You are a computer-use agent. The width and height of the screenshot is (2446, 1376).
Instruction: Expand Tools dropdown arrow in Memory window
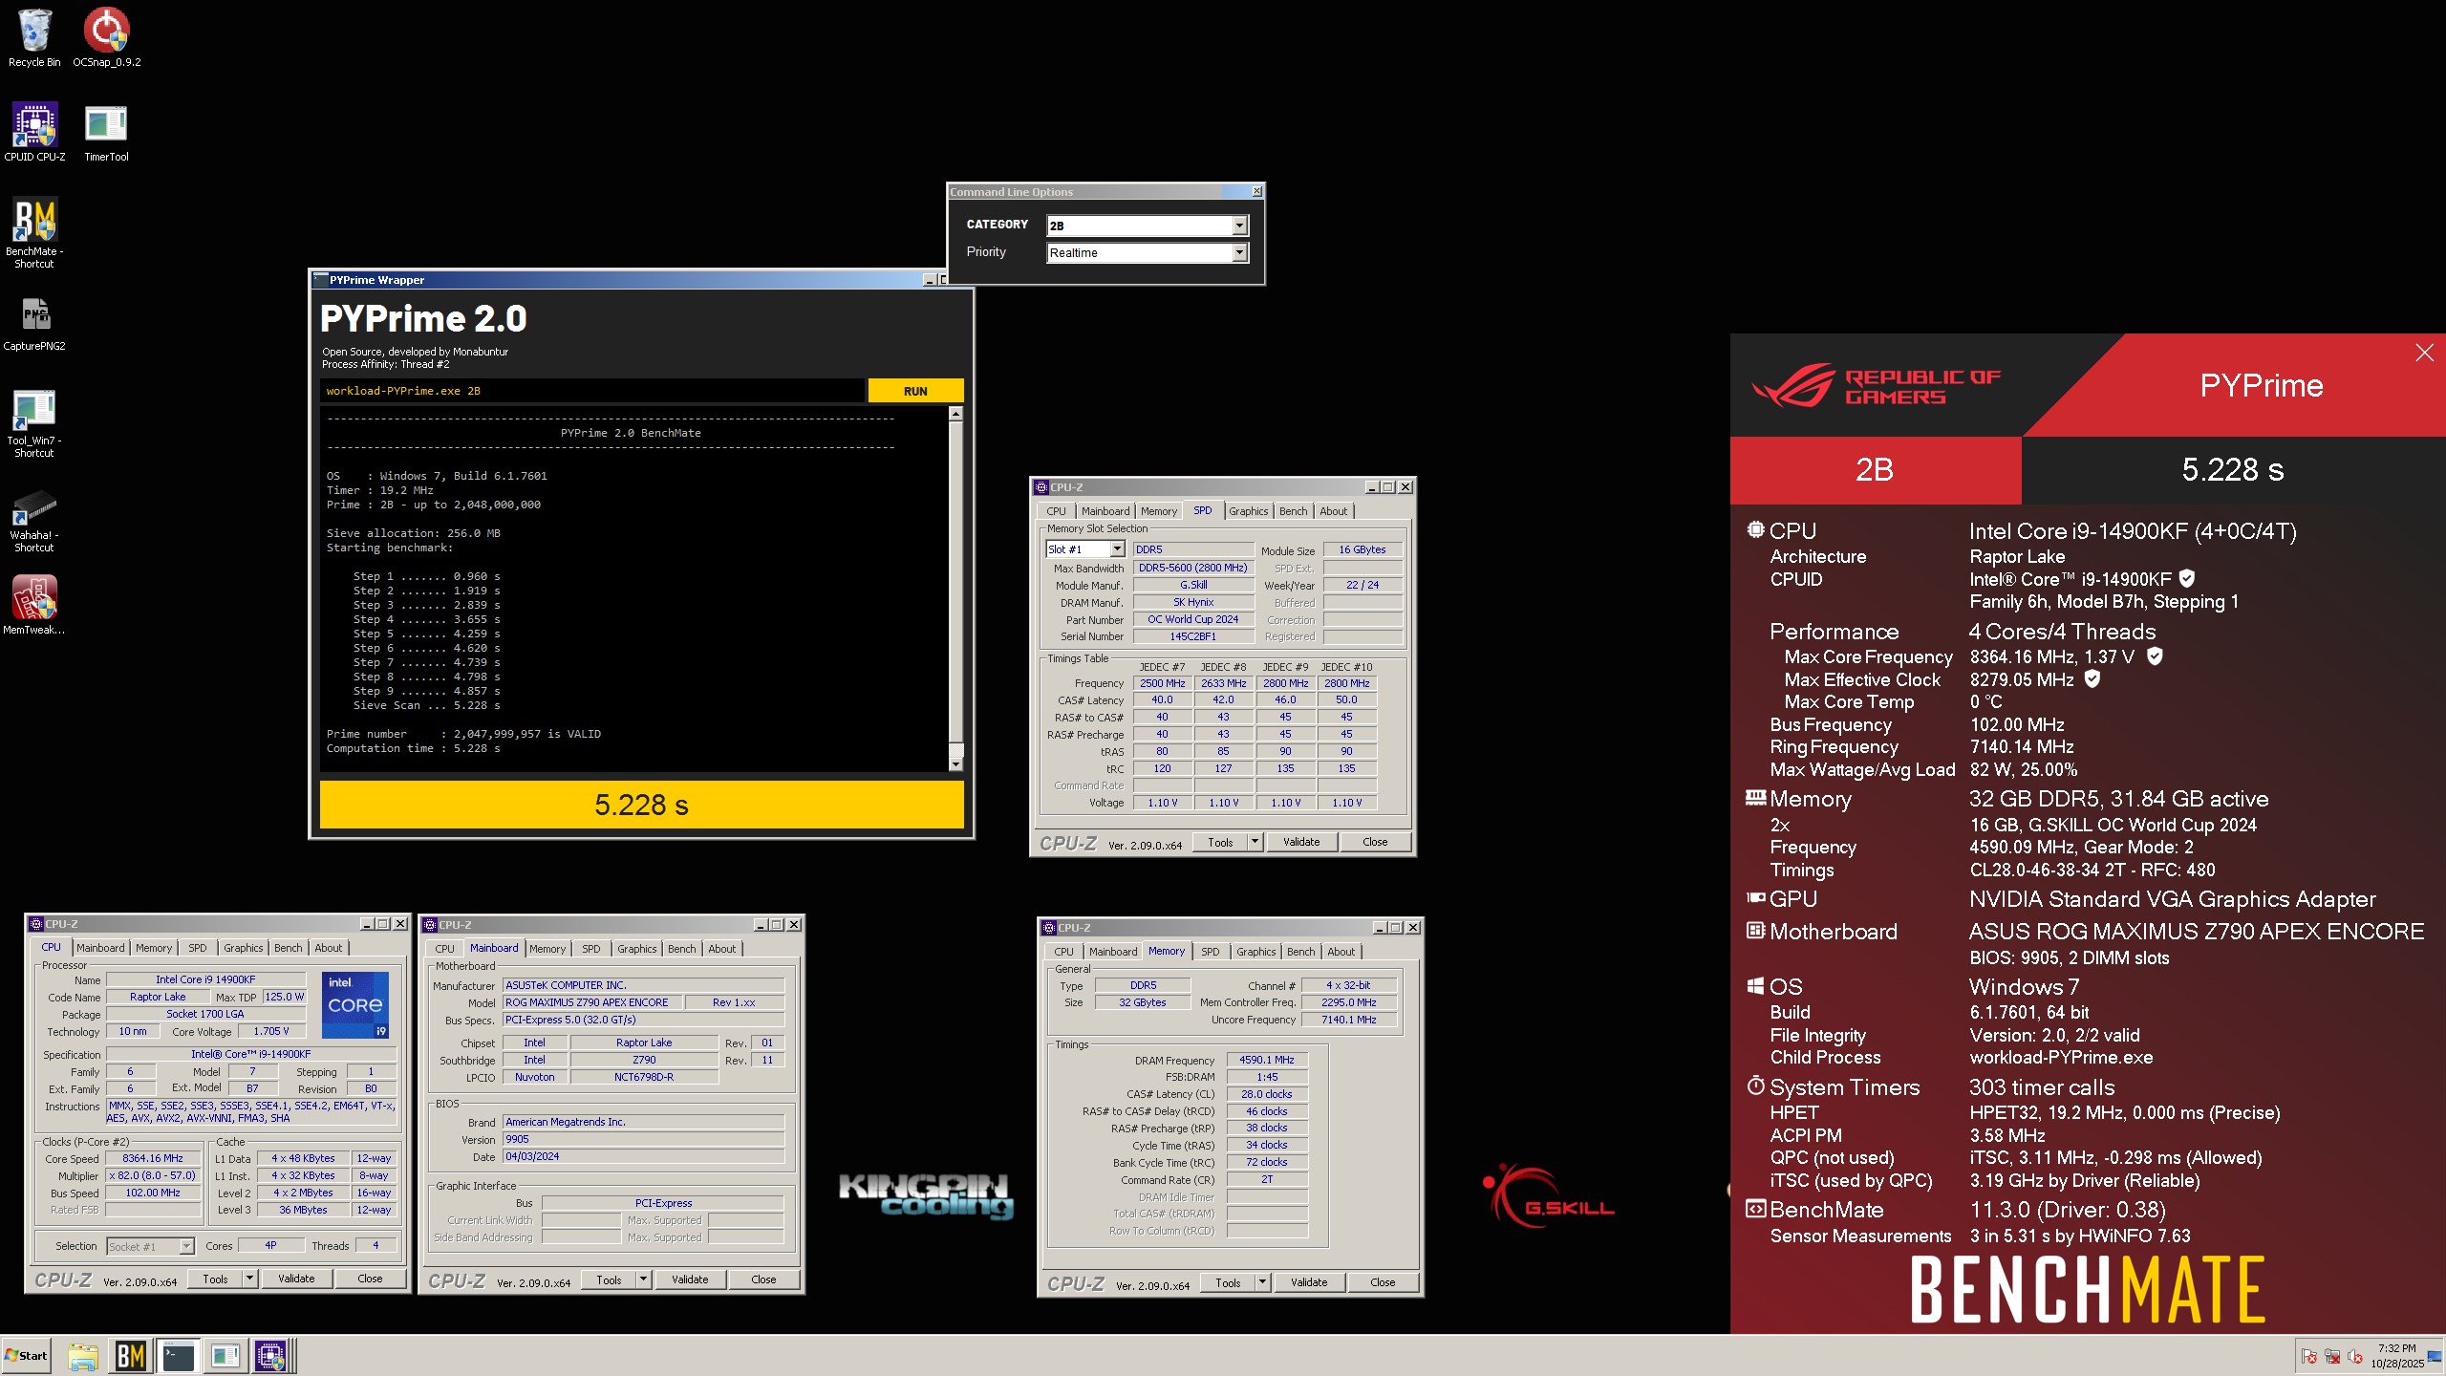coord(1262,1282)
